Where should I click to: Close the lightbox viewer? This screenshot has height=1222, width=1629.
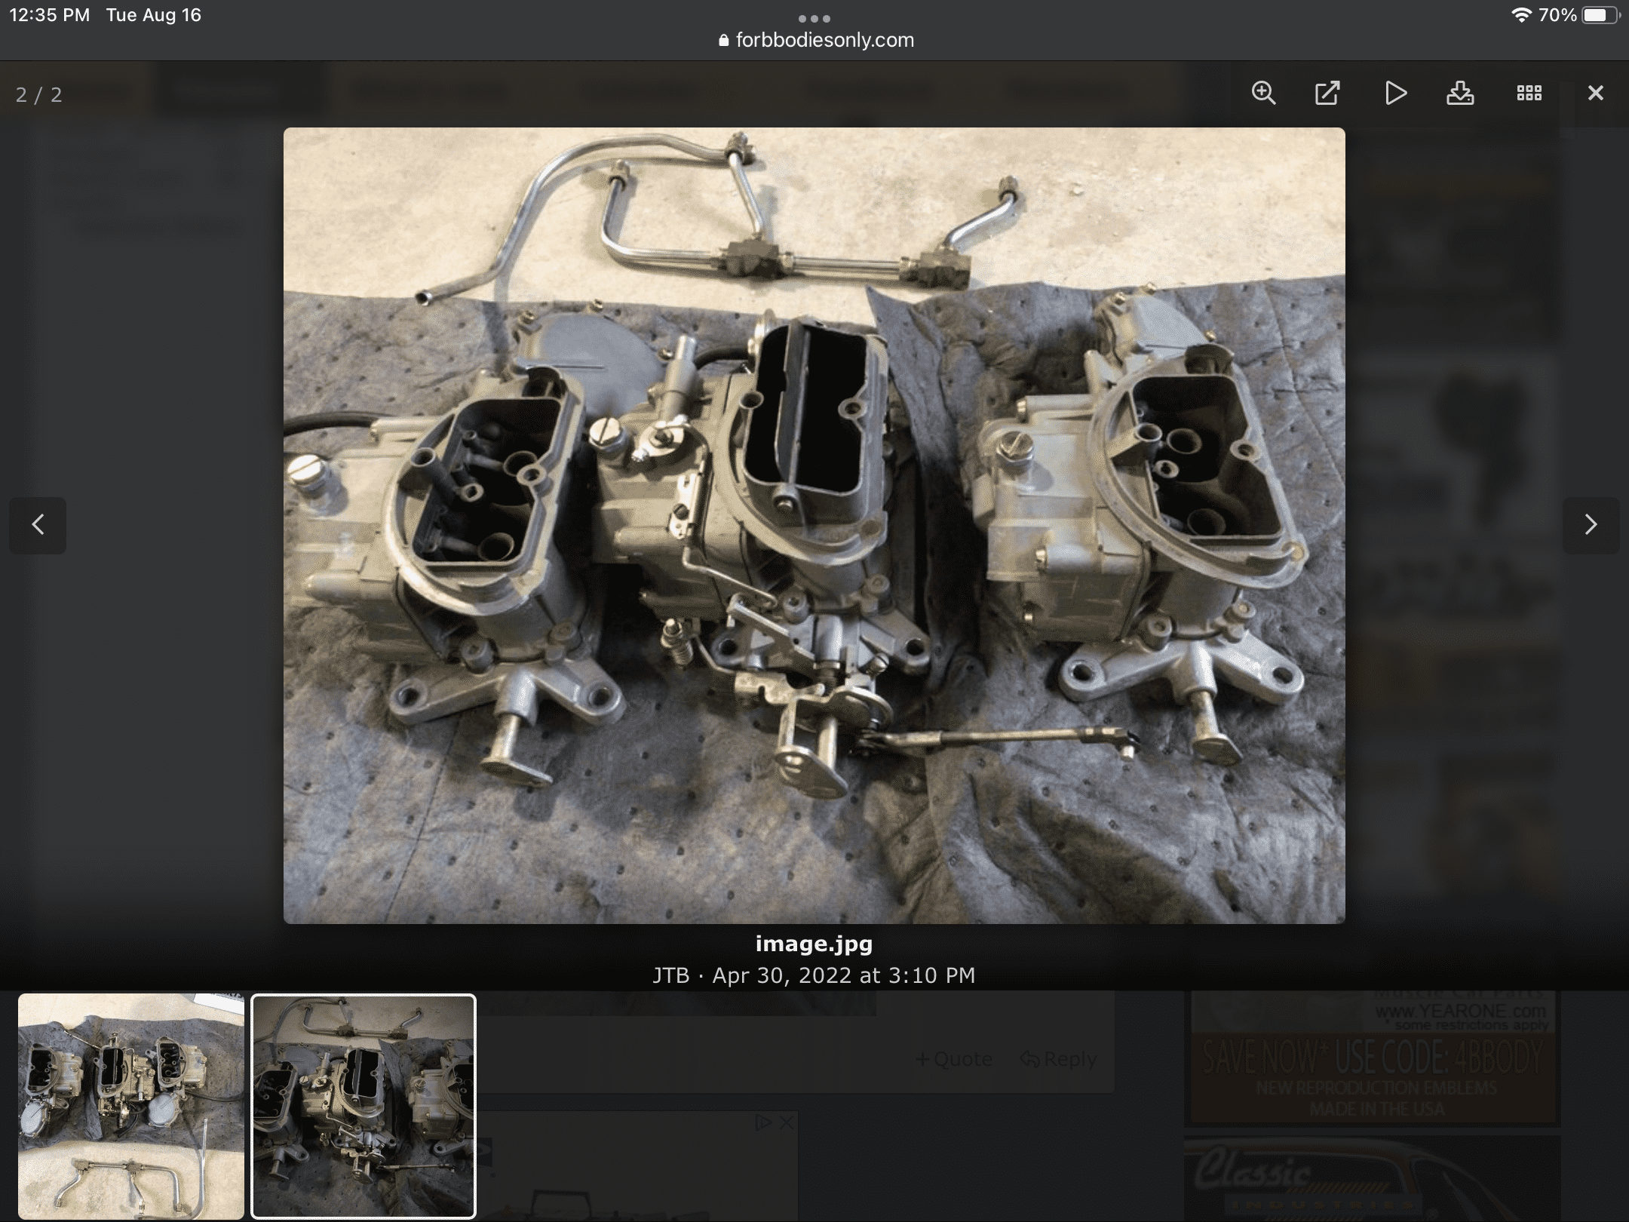pyautogui.click(x=1595, y=94)
